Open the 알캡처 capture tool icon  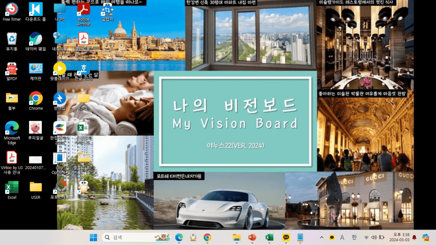click(107, 9)
